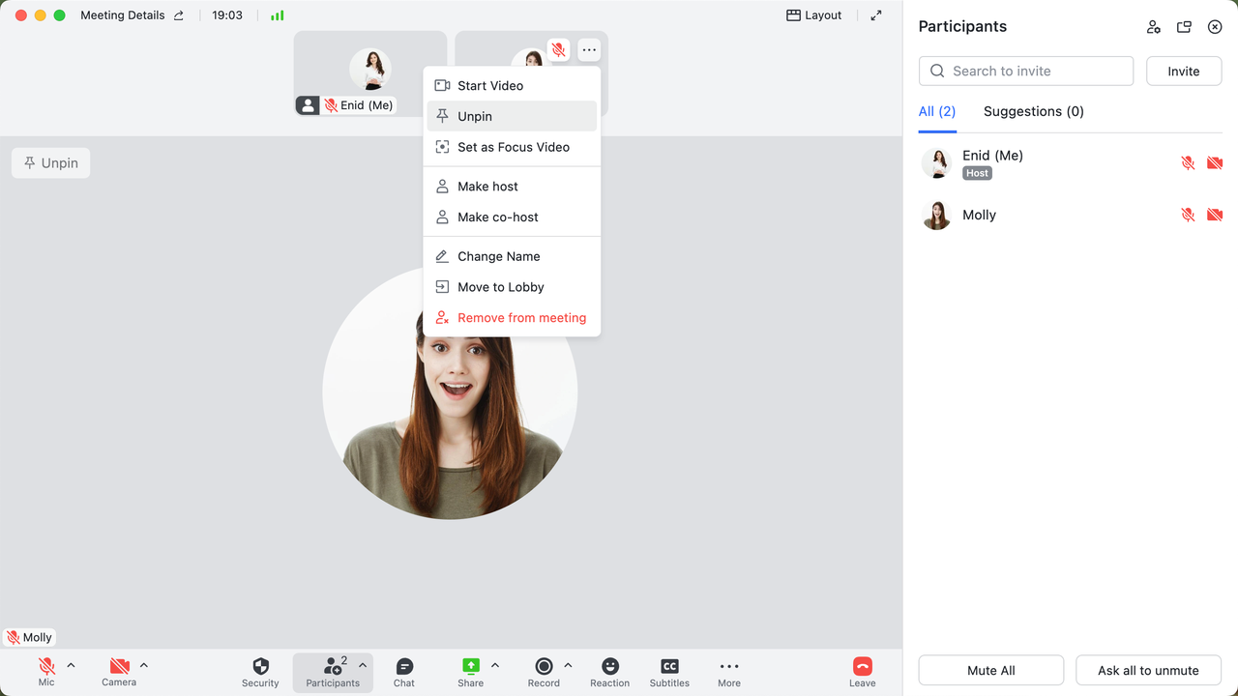Expand the Mic options arrow
The width and height of the screenshot is (1238, 696).
click(x=72, y=665)
